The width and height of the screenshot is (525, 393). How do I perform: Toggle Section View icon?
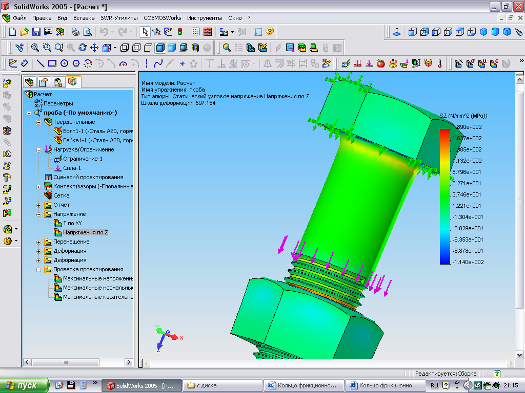[195, 48]
